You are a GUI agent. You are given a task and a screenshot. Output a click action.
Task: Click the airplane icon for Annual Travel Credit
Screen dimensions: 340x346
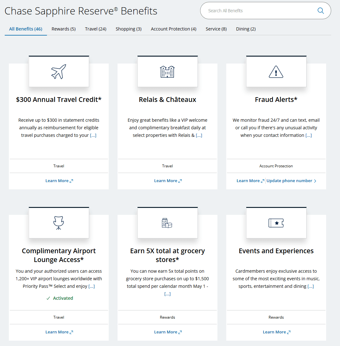tap(59, 72)
